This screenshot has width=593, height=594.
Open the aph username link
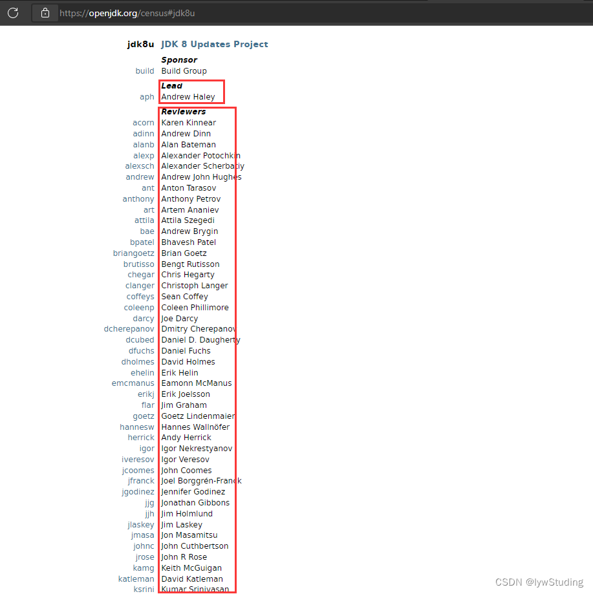point(147,97)
